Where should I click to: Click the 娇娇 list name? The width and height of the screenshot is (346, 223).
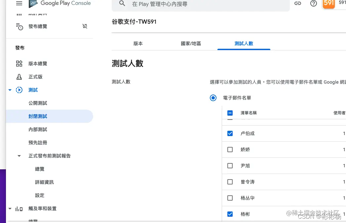click(245, 150)
